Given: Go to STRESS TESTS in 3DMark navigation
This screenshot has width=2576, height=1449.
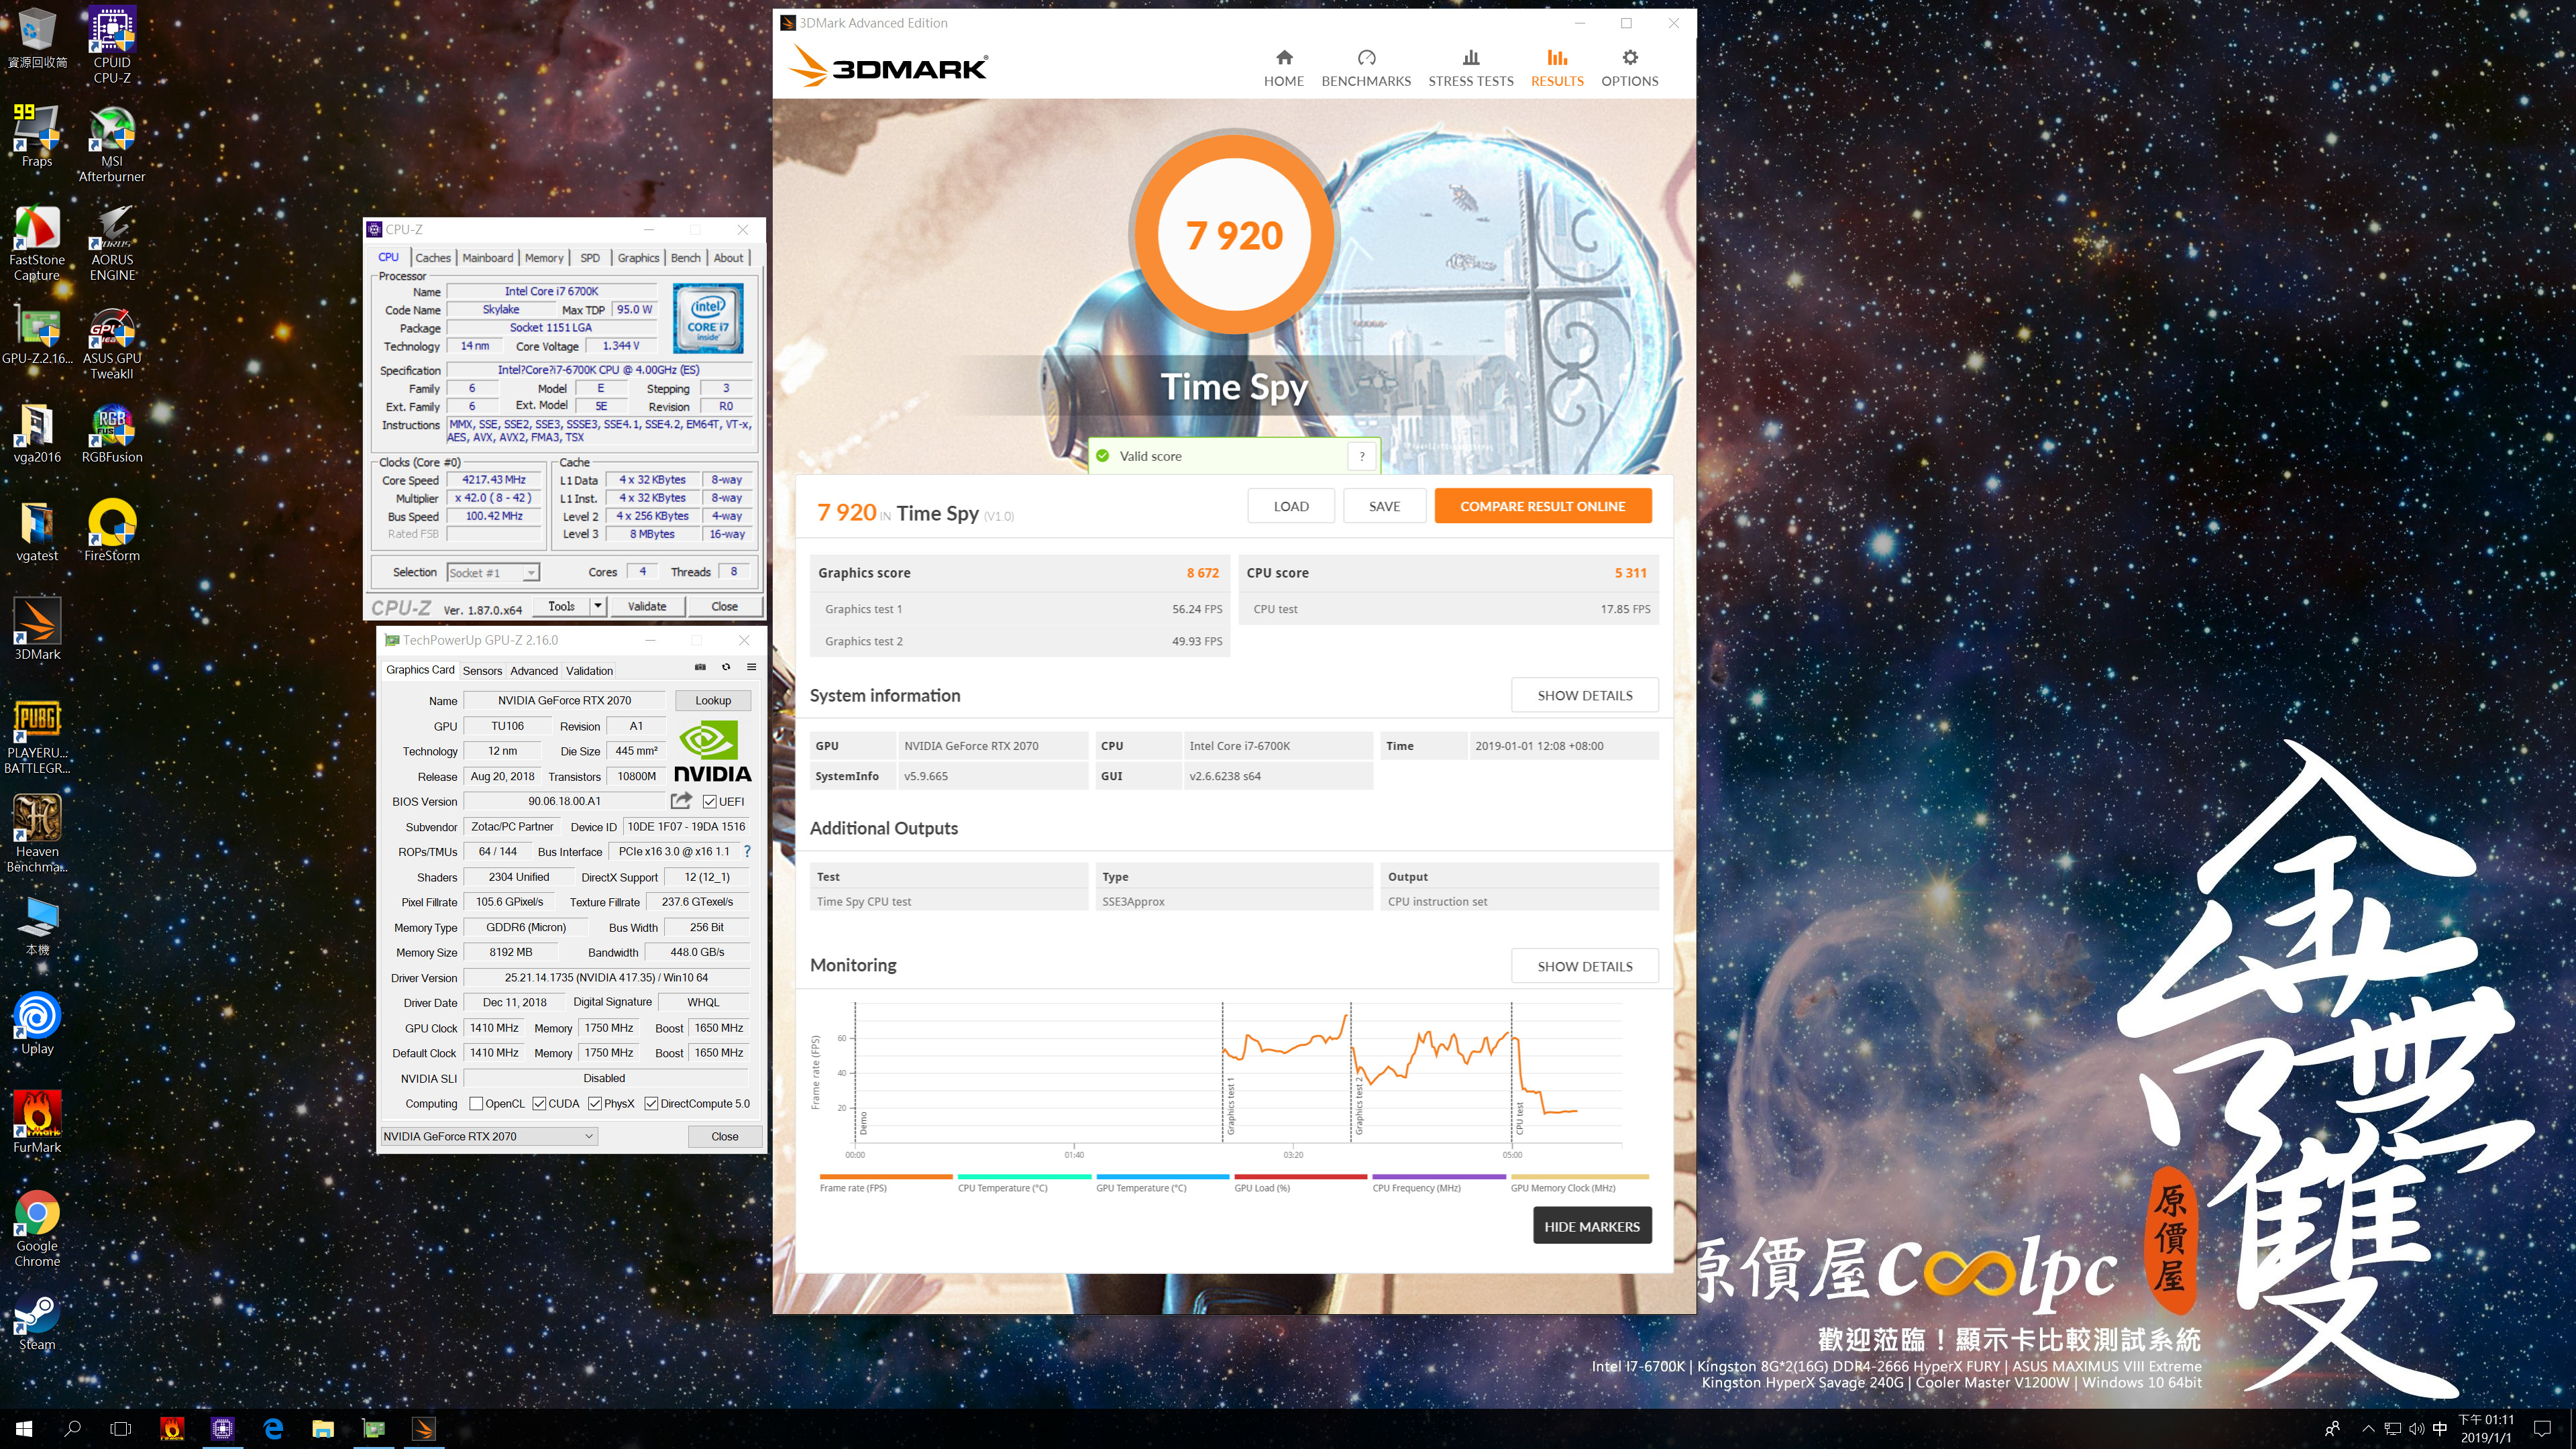Looking at the screenshot, I should coord(1470,68).
